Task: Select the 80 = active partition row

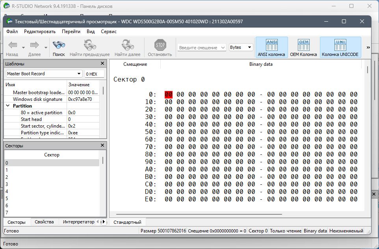Action: 52,112
